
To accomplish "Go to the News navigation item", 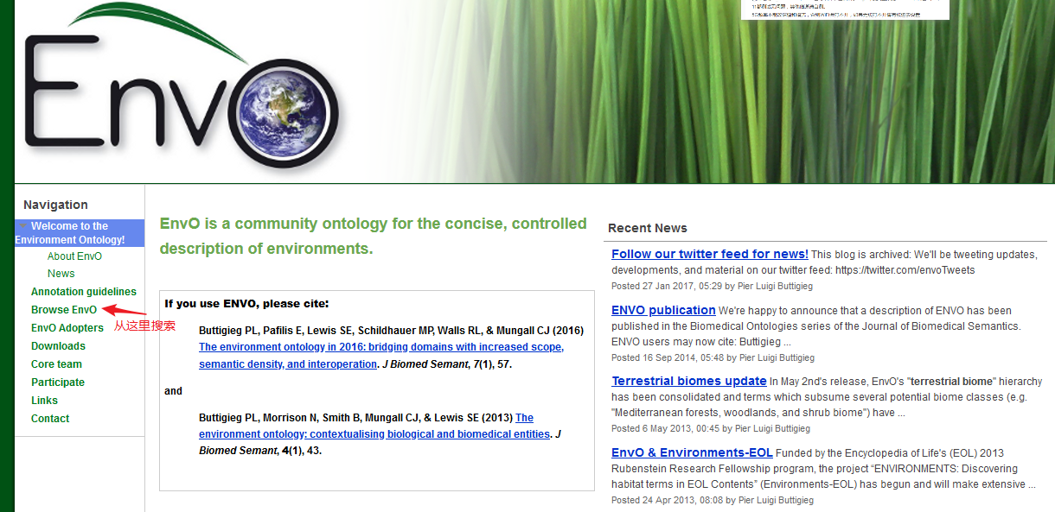I will tap(61, 274).
